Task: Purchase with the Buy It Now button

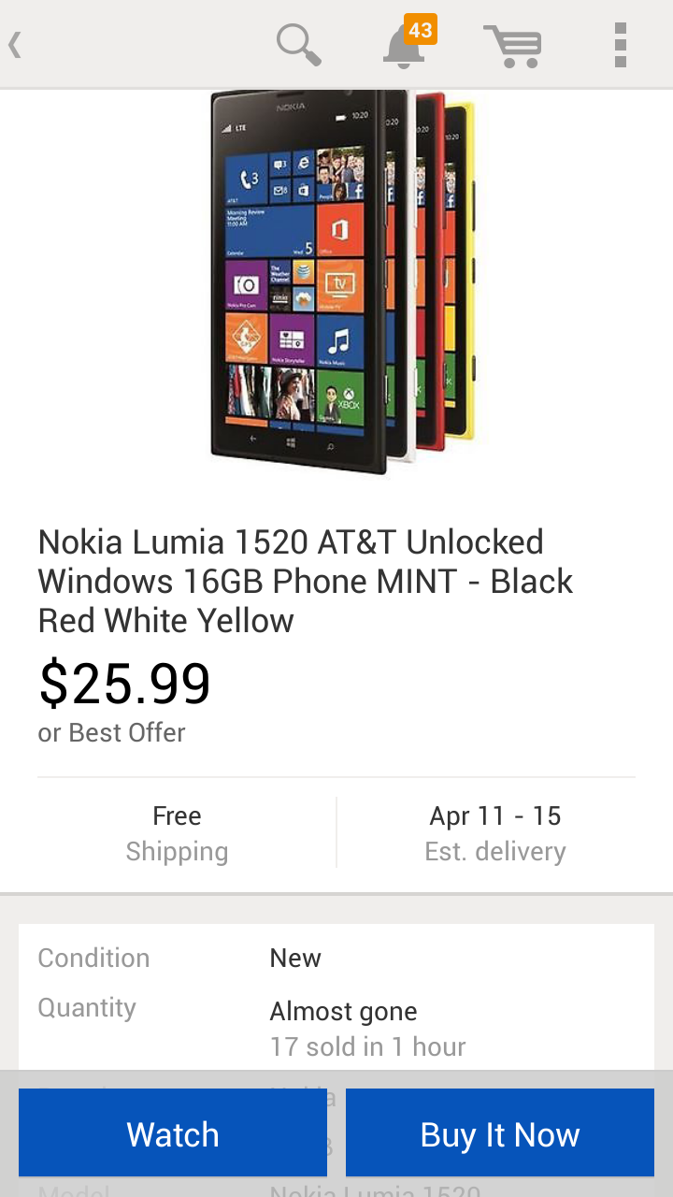Action: click(500, 1132)
